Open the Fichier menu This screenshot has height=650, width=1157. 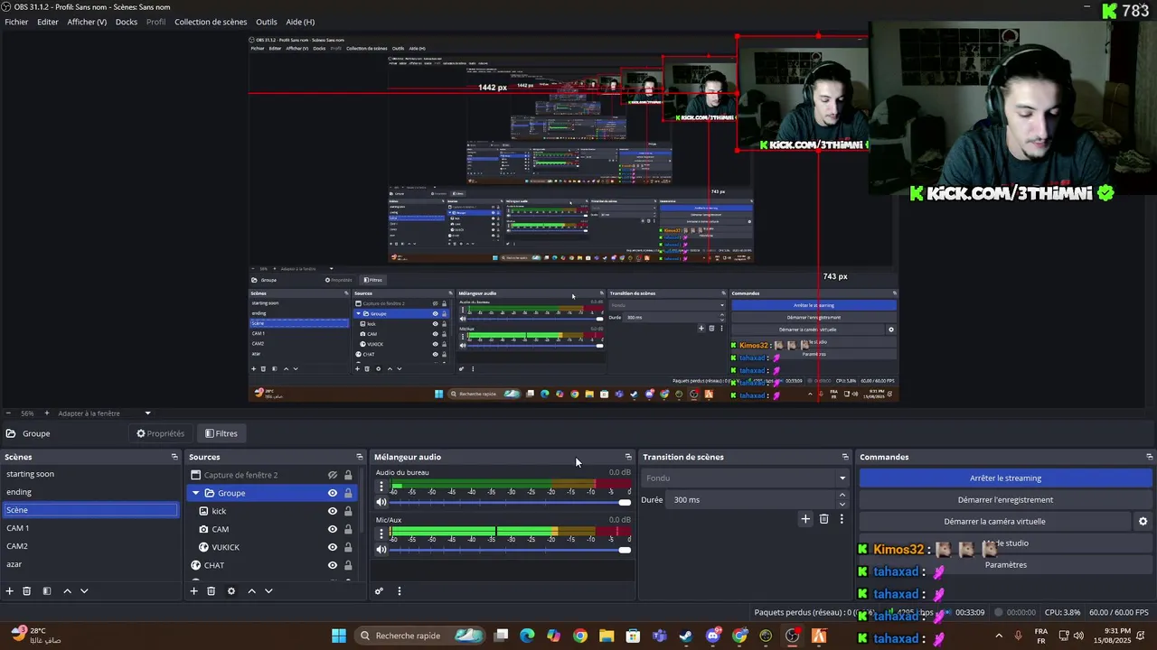pos(16,22)
